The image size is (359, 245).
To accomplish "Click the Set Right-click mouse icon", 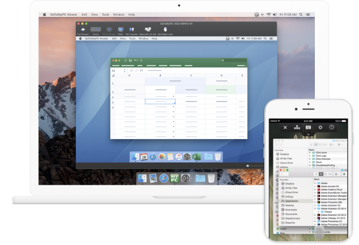I will click(166, 29).
